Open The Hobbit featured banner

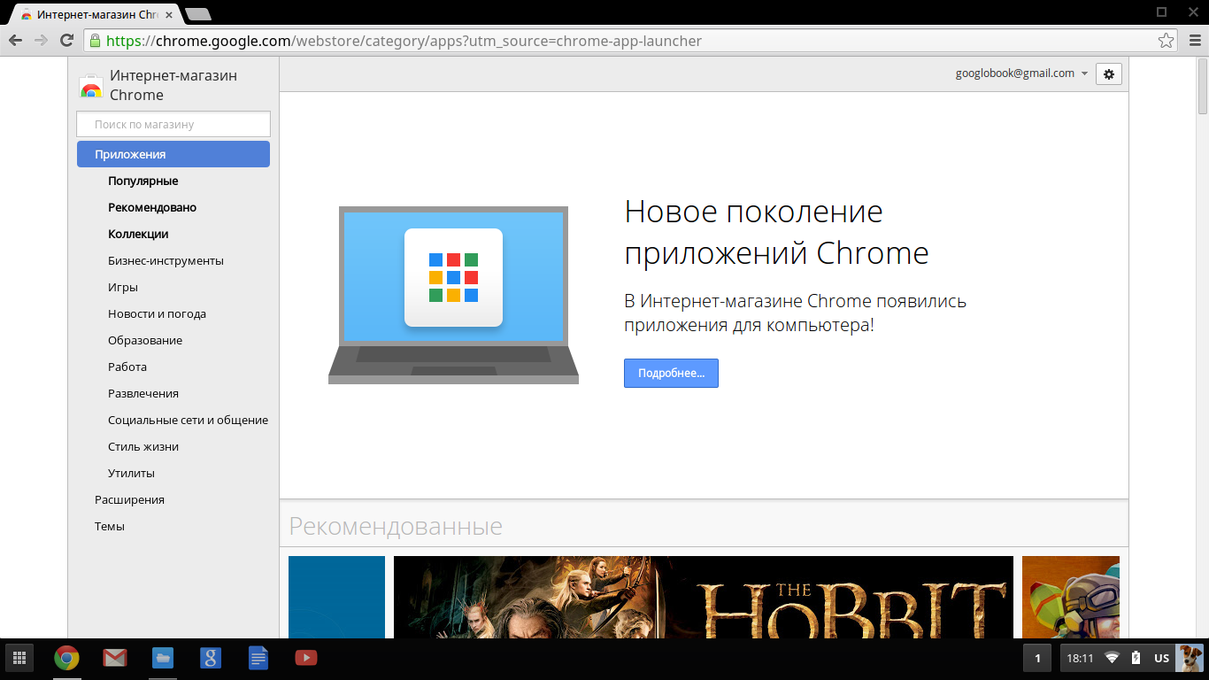coord(704,597)
